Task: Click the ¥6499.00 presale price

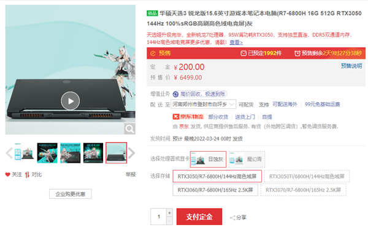Action: coord(188,78)
